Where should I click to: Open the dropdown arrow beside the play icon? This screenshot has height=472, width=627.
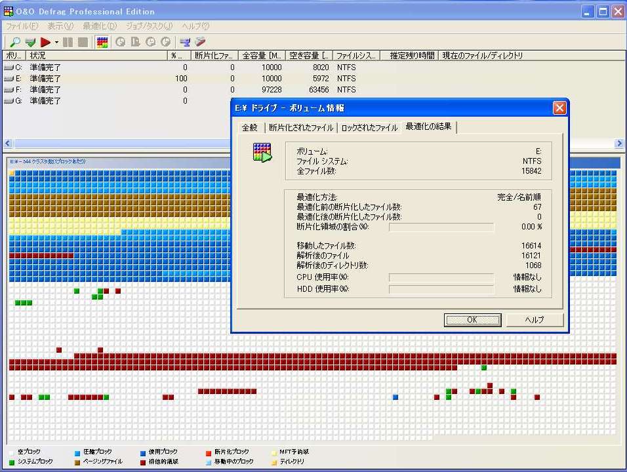[57, 42]
